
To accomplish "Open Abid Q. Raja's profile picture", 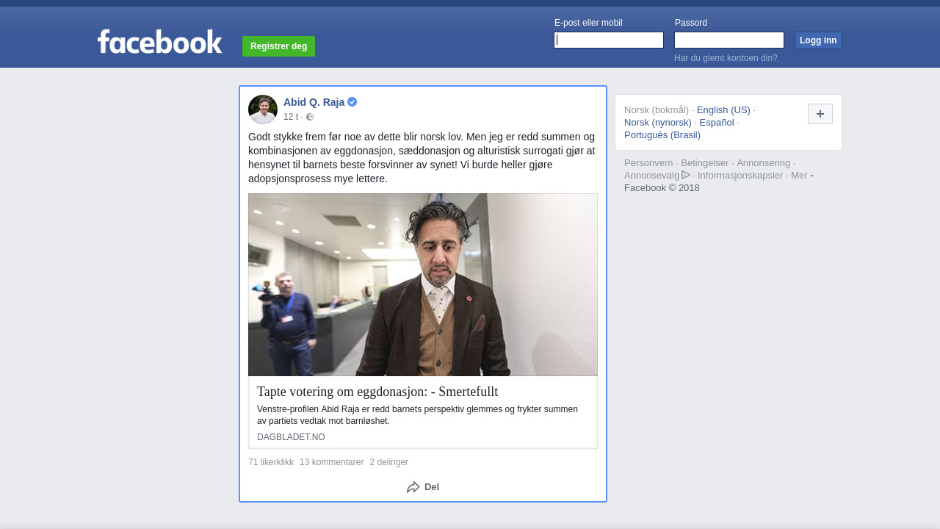I will pyautogui.click(x=263, y=109).
